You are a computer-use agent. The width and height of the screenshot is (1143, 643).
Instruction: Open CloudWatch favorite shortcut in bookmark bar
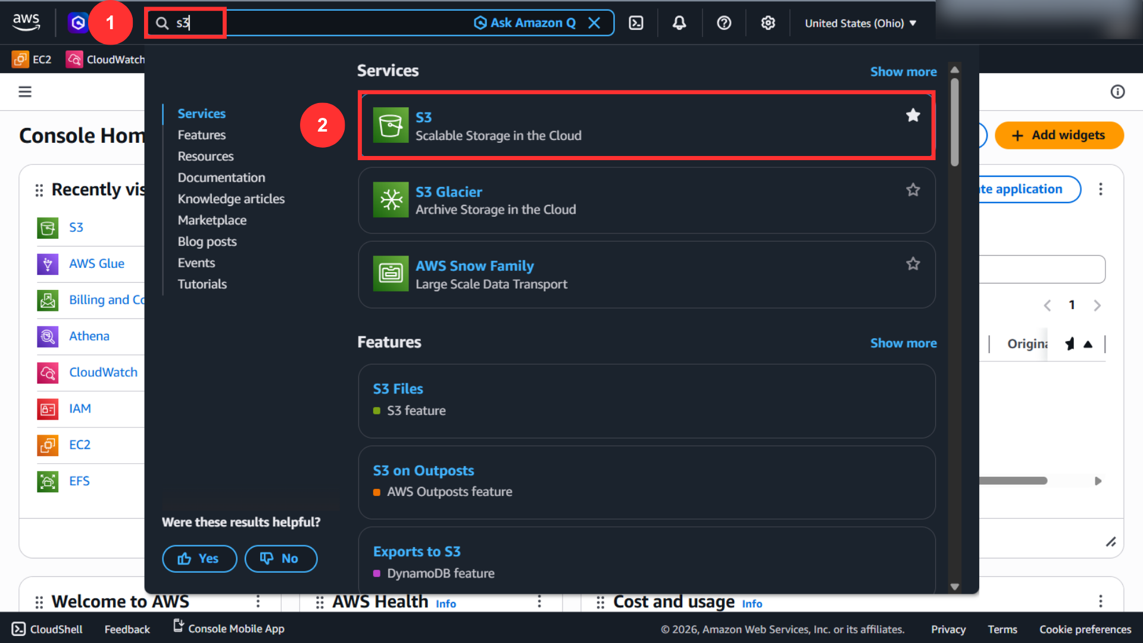(105, 59)
